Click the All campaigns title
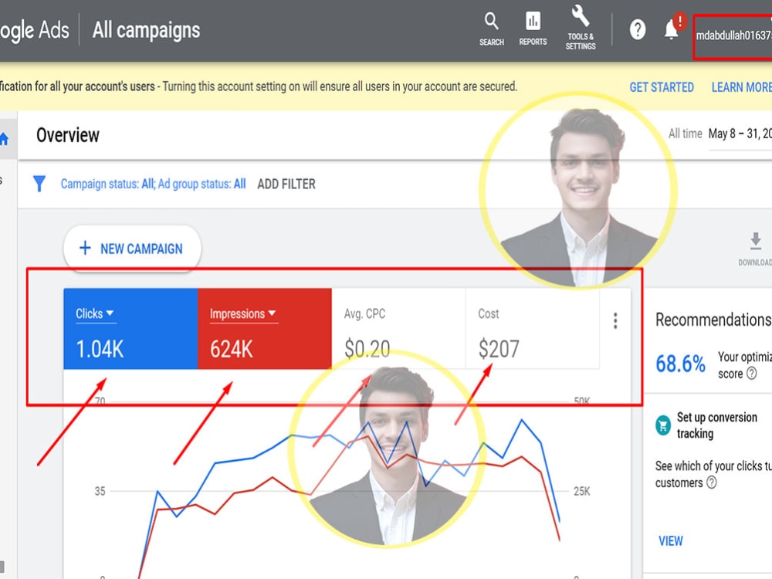The width and height of the screenshot is (772, 579). (146, 30)
